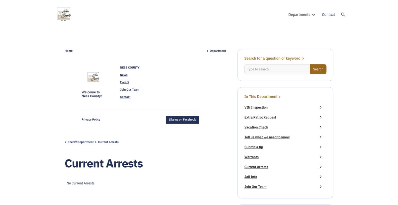Click the chevron beside Tell us what we need to know
398x205 pixels.
tap(321, 137)
